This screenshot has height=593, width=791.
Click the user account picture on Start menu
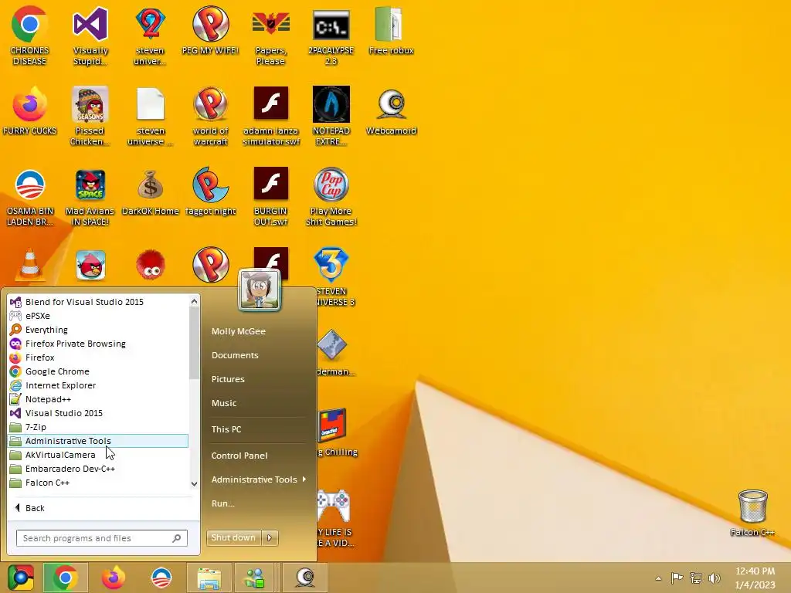tap(260, 290)
